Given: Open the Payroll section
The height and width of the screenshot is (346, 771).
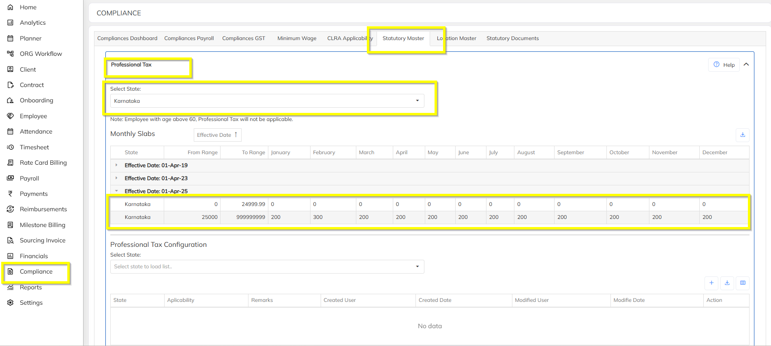Looking at the screenshot, I should 30,178.
